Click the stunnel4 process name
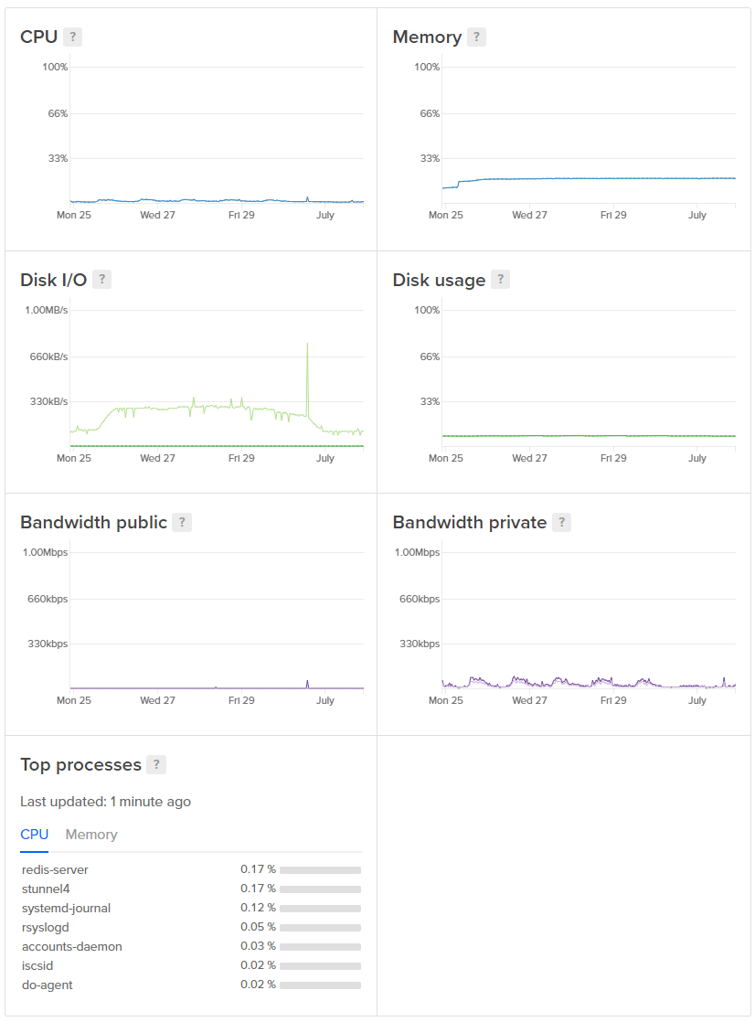Screen dimensions: 755x1022 pyautogui.click(x=45, y=889)
